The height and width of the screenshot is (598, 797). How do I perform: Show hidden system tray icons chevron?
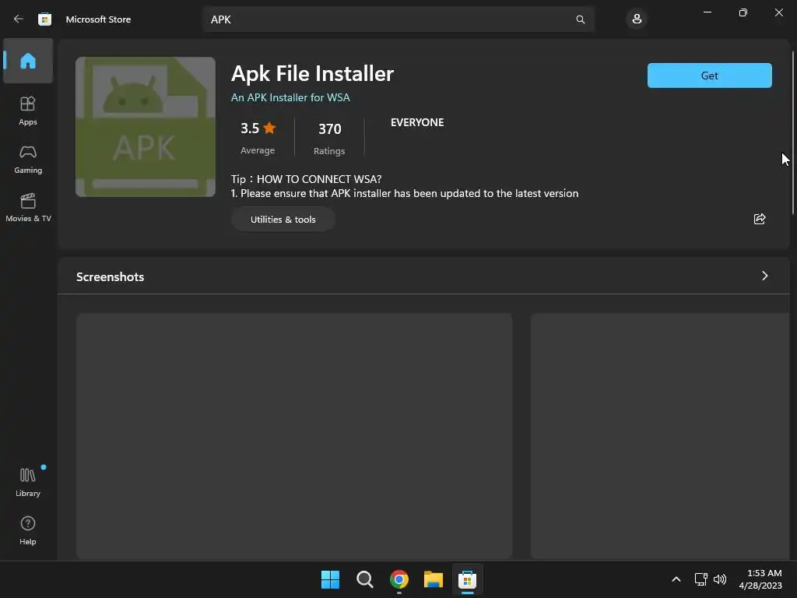point(676,579)
